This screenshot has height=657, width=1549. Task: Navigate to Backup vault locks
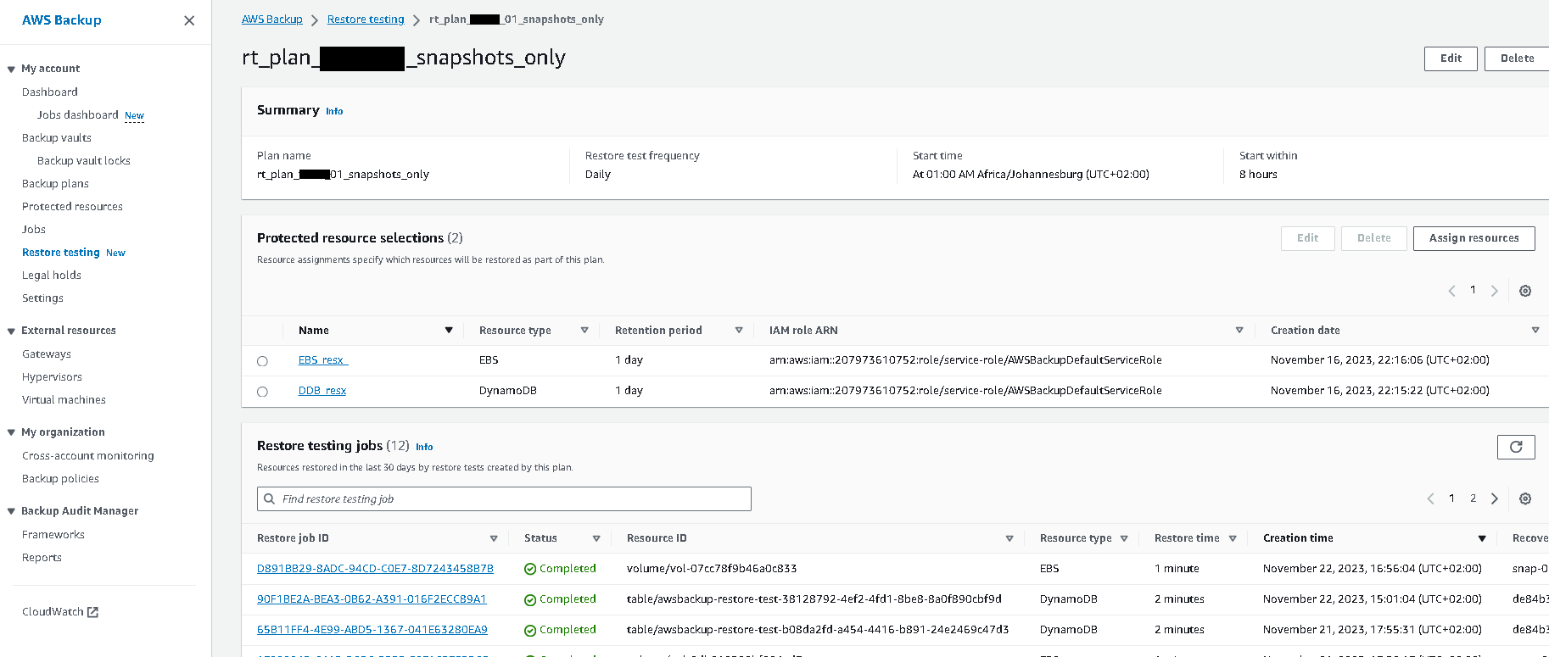click(84, 161)
